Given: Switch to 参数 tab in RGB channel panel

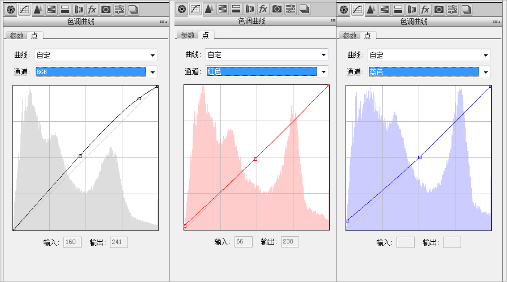Looking at the screenshot, I should 16,36.
